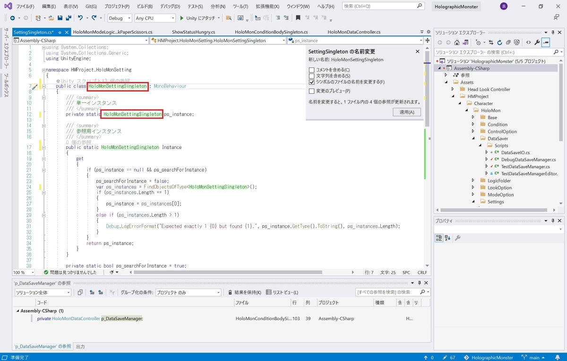Click the Find in Files toolbar icon

(229, 18)
